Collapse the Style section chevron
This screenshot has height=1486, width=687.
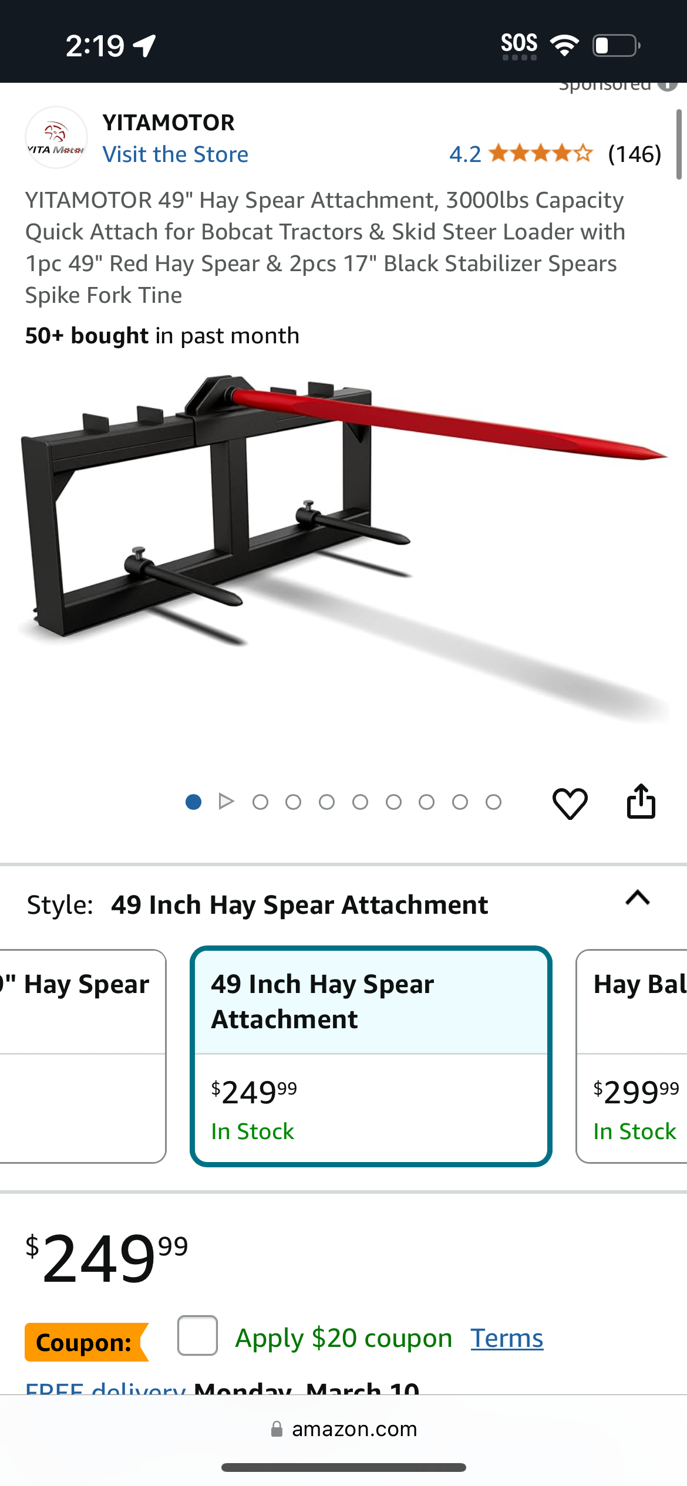(638, 897)
